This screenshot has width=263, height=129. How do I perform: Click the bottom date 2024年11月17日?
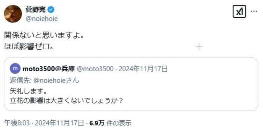(59, 123)
